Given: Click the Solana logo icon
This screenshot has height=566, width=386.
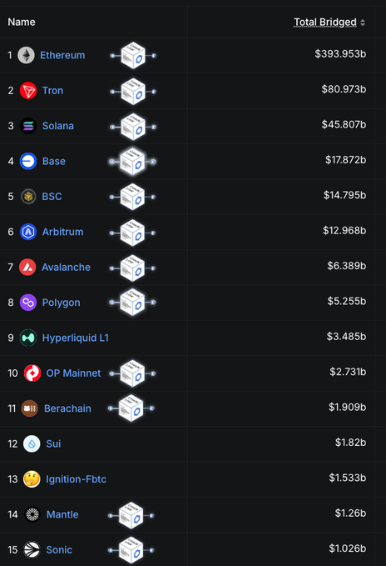Looking at the screenshot, I should coord(28,126).
